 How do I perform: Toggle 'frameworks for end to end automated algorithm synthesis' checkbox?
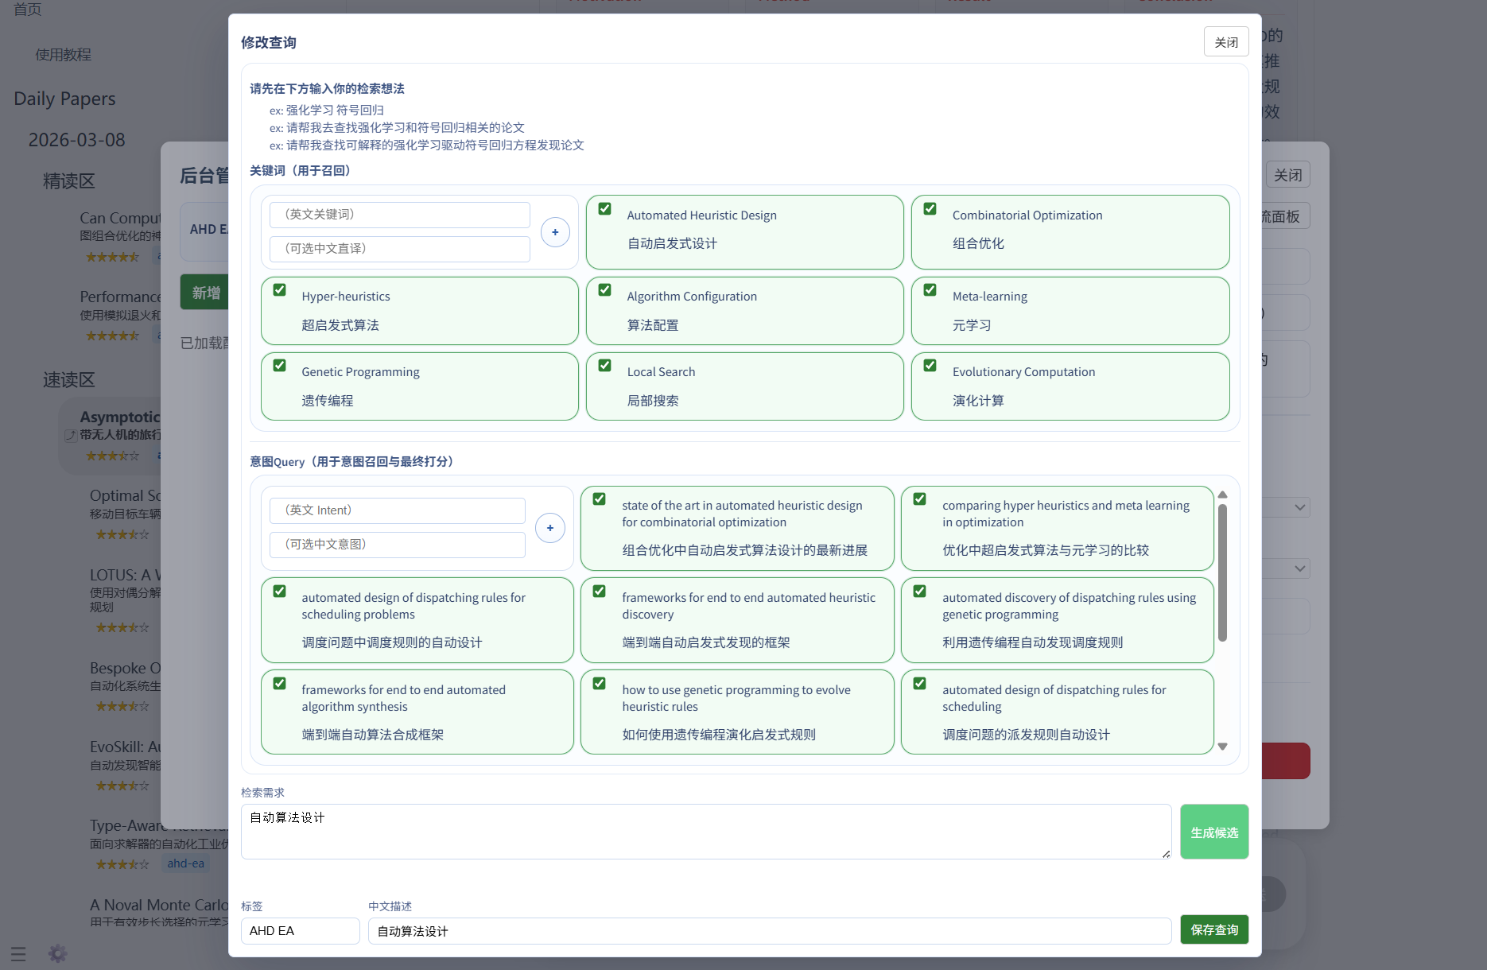[280, 684]
